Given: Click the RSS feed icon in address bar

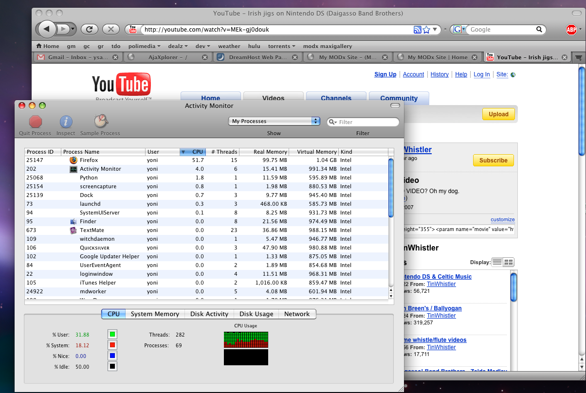Looking at the screenshot, I should pos(417,30).
